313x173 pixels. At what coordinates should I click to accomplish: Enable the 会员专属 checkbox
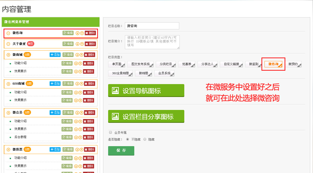click(110, 132)
